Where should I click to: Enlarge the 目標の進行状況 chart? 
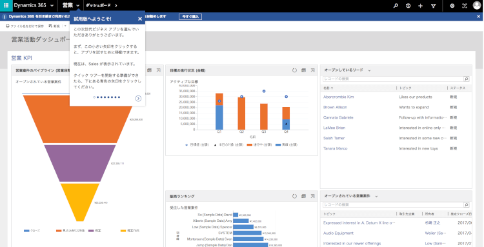click(x=313, y=70)
